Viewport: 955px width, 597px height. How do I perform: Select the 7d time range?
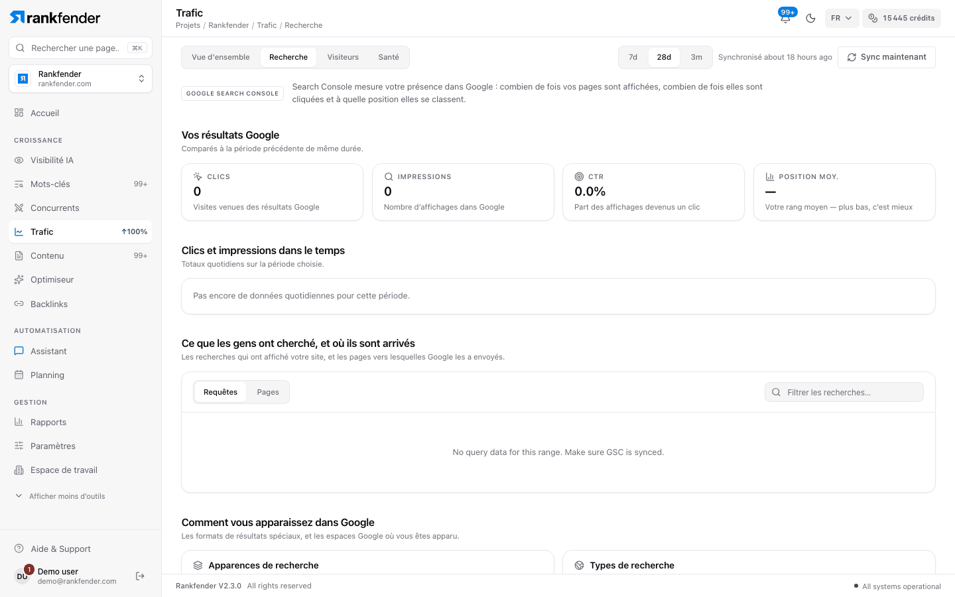click(x=633, y=57)
